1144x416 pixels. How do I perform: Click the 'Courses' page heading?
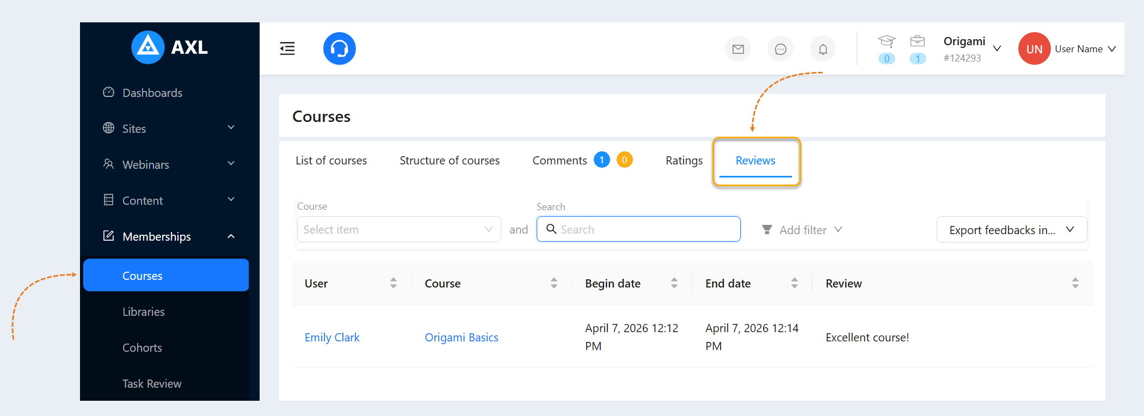321,117
